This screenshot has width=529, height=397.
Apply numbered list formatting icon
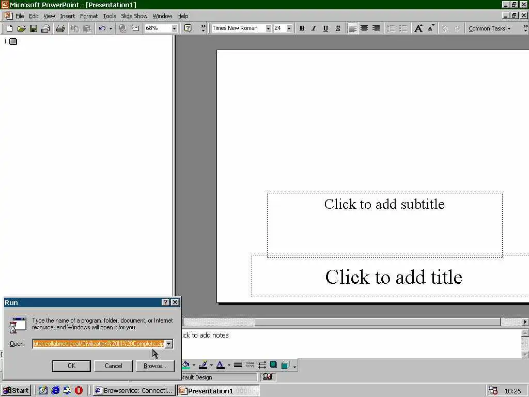391,28
